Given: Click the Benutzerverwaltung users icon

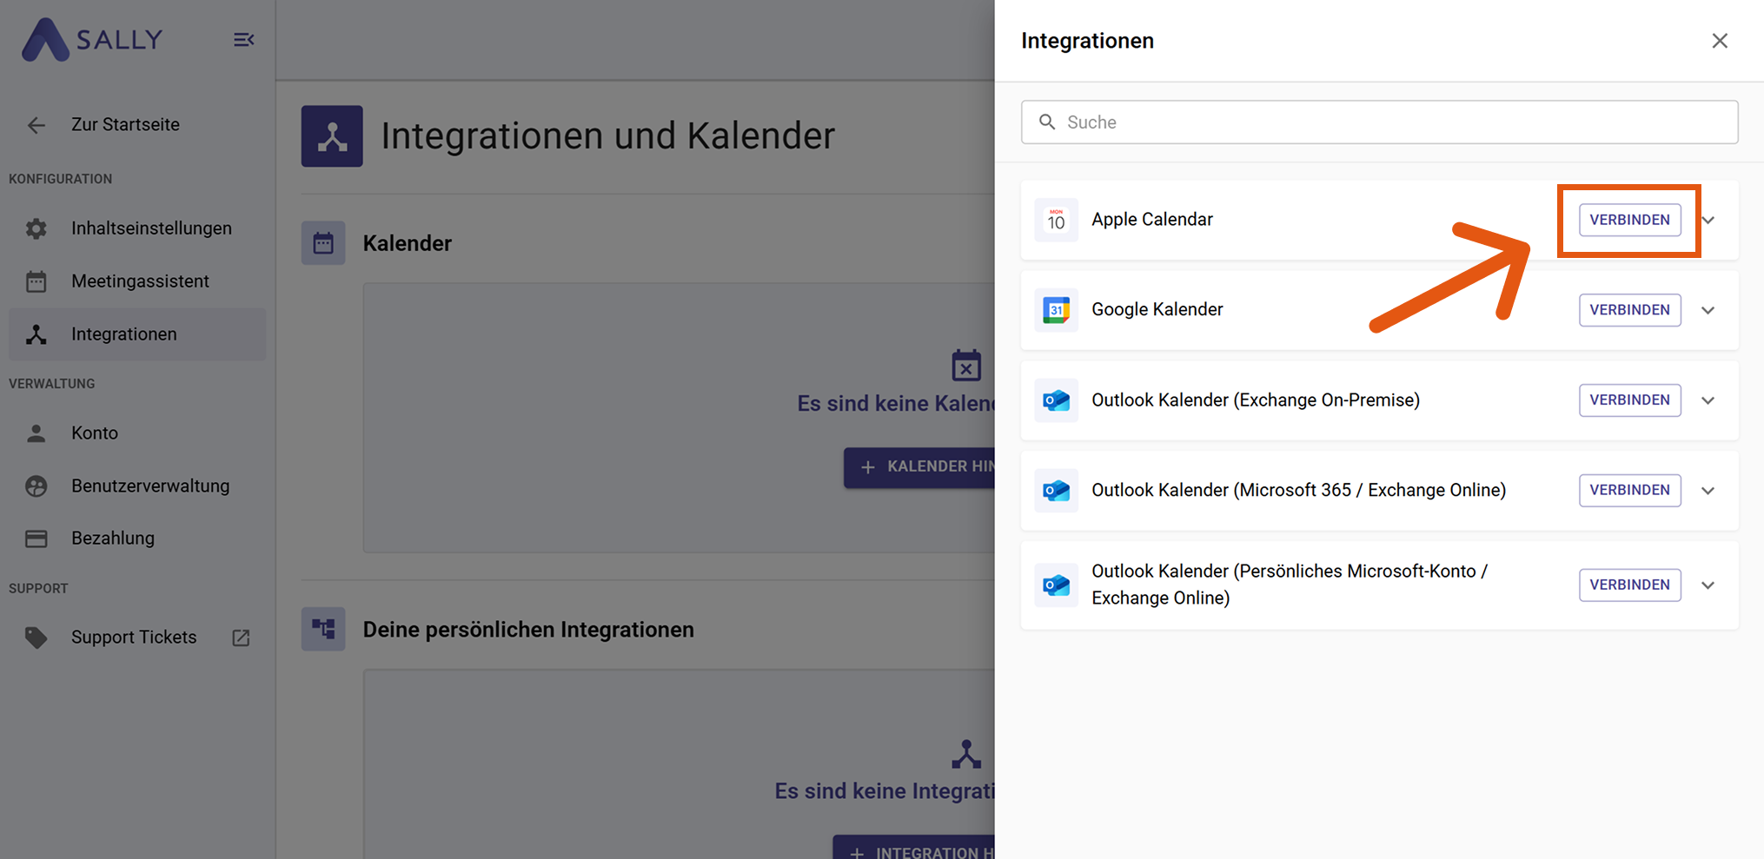Looking at the screenshot, I should (x=36, y=486).
